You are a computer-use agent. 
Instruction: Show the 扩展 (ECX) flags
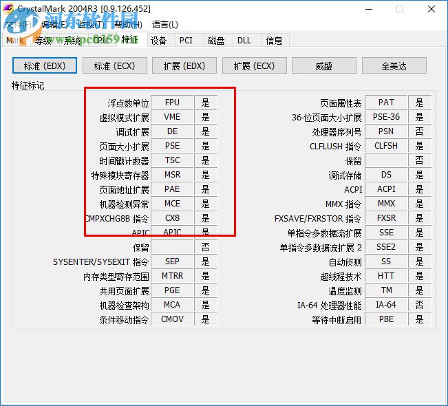pos(255,65)
